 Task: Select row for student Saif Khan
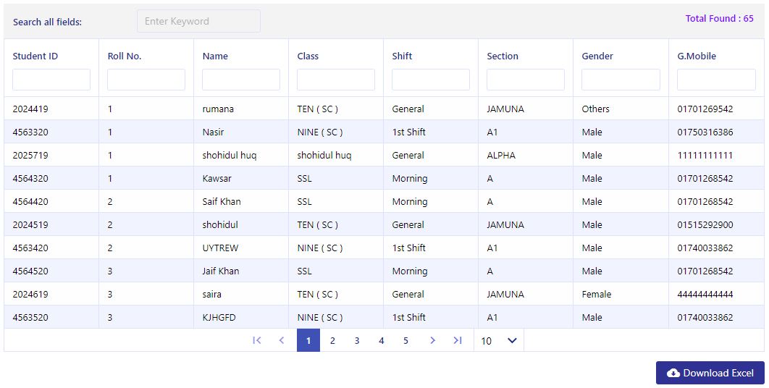click(384, 202)
